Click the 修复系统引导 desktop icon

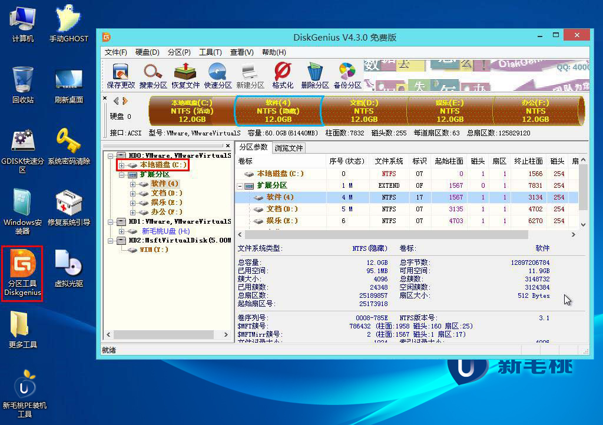point(68,208)
